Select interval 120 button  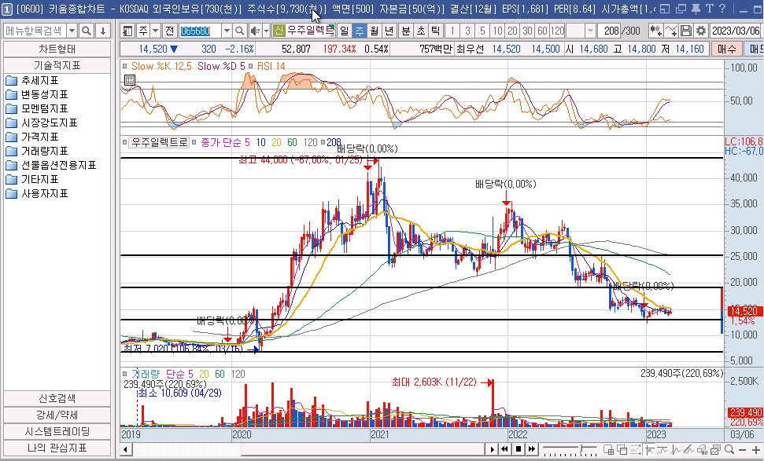click(x=557, y=31)
